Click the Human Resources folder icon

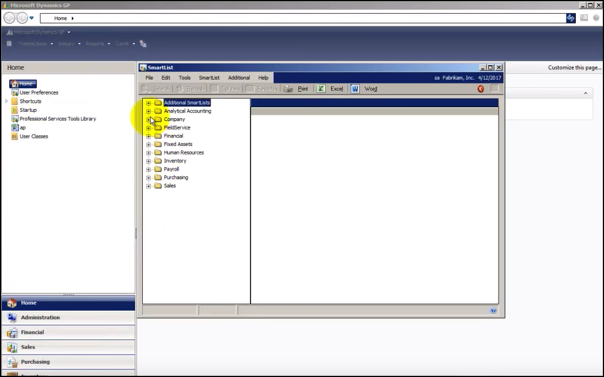click(158, 153)
